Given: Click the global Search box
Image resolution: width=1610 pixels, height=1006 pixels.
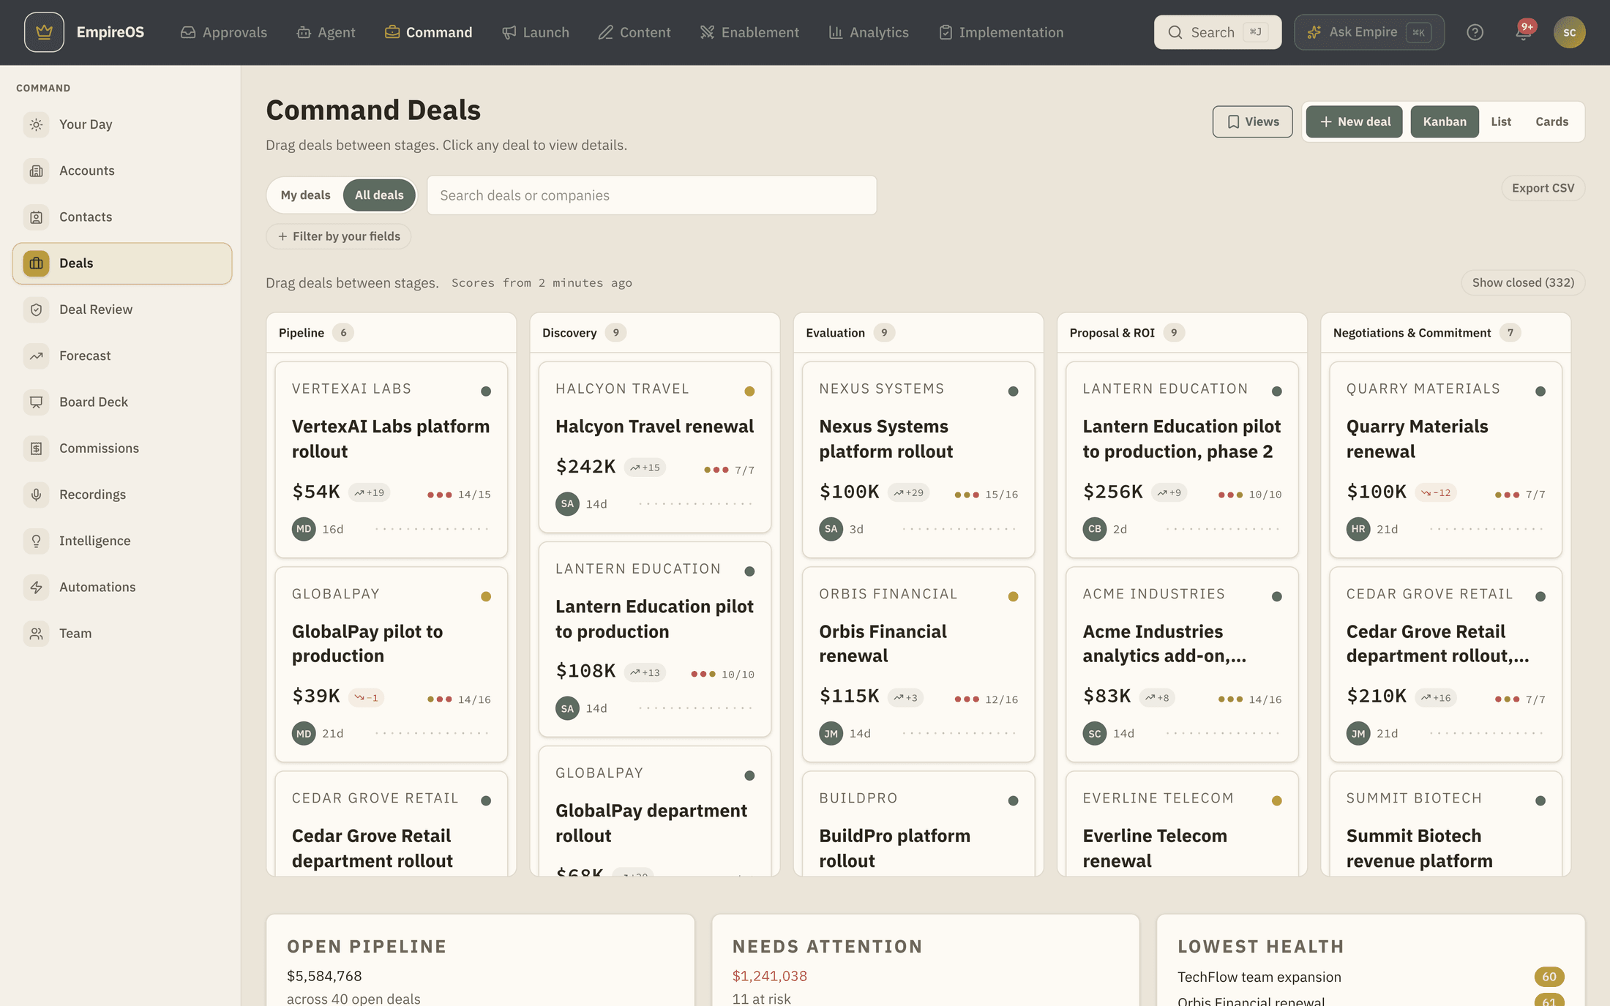Looking at the screenshot, I should click(1218, 32).
